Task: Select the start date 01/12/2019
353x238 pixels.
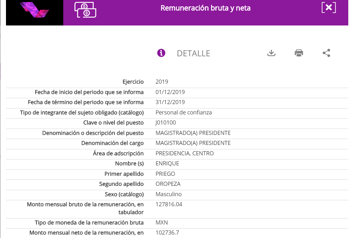Action: click(170, 92)
